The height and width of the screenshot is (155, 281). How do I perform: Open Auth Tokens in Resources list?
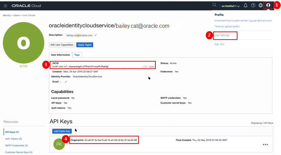click(x=14, y=139)
